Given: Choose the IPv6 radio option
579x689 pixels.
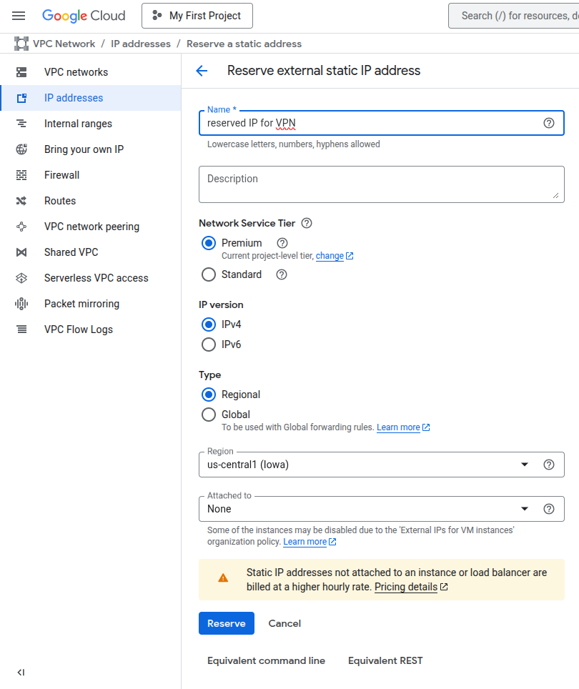Looking at the screenshot, I should pyautogui.click(x=209, y=344).
